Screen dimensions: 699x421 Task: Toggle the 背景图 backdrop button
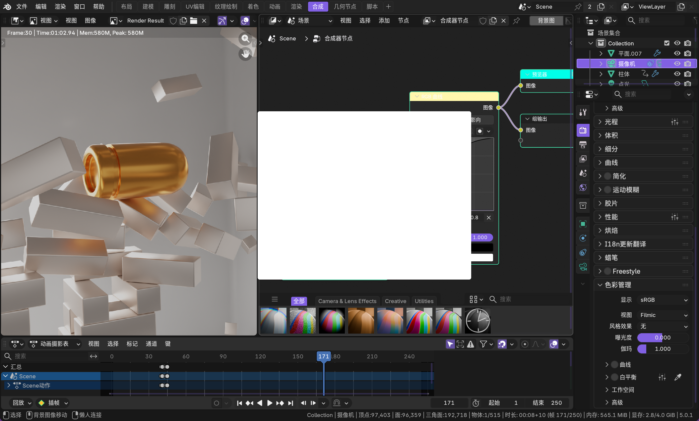point(546,21)
